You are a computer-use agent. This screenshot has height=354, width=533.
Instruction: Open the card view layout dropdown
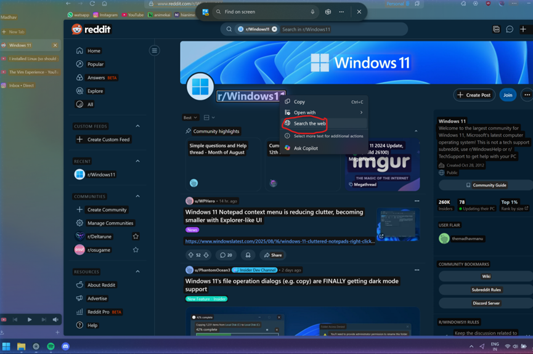(209, 118)
